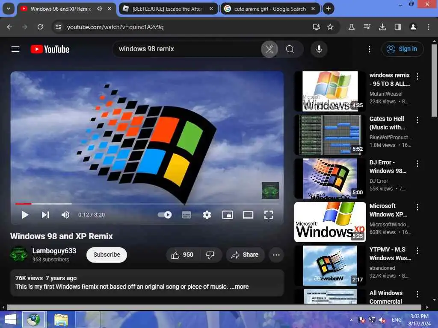438x328 pixels.
Task: Share this video
Action: 245,255
